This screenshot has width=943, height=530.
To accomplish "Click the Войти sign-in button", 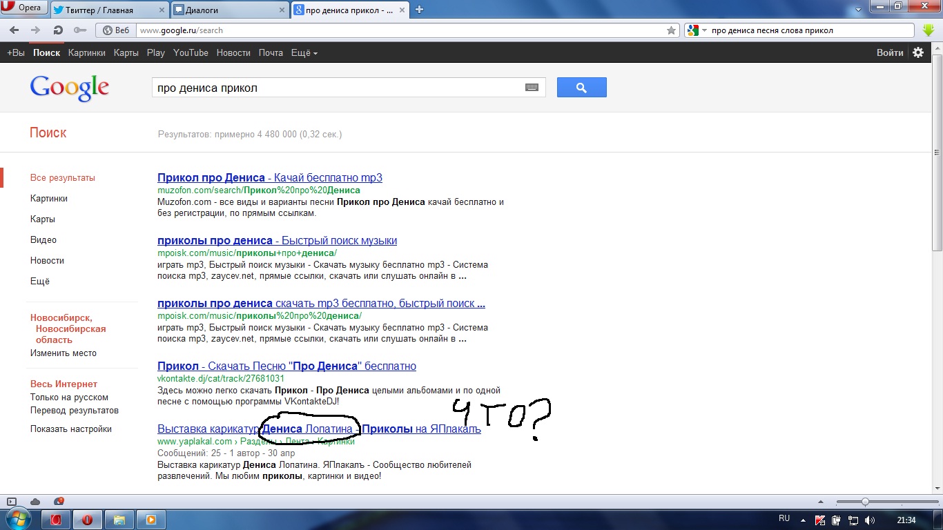I will pyautogui.click(x=890, y=52).
